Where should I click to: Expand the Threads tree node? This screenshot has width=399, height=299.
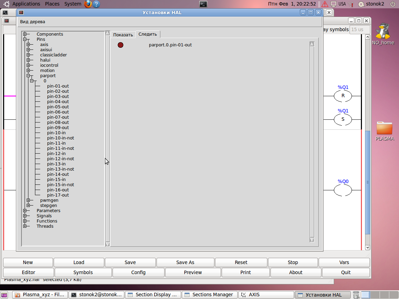(x=25, y=226)
